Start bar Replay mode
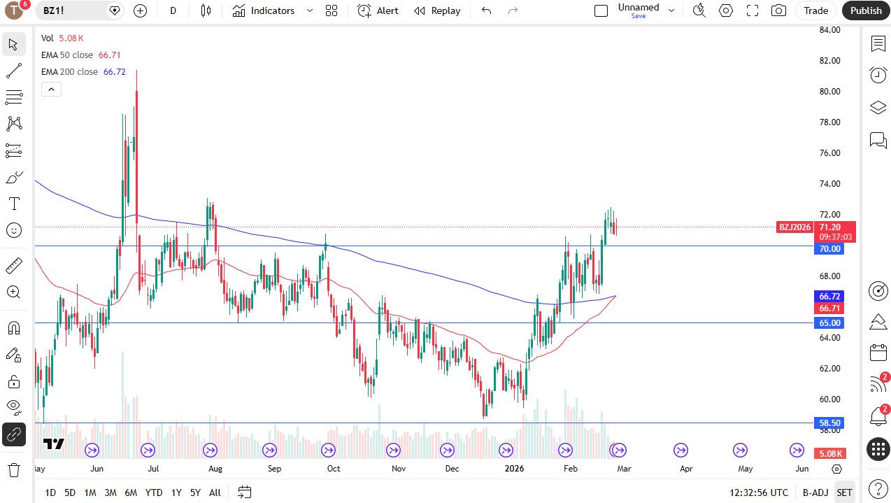This screenshot has height=503, width=891. click(437, 10)
